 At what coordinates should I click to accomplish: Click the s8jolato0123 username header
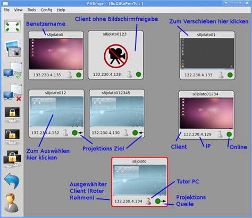pos(115,34)
